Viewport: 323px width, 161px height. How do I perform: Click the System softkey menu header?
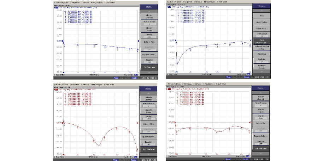261,6
